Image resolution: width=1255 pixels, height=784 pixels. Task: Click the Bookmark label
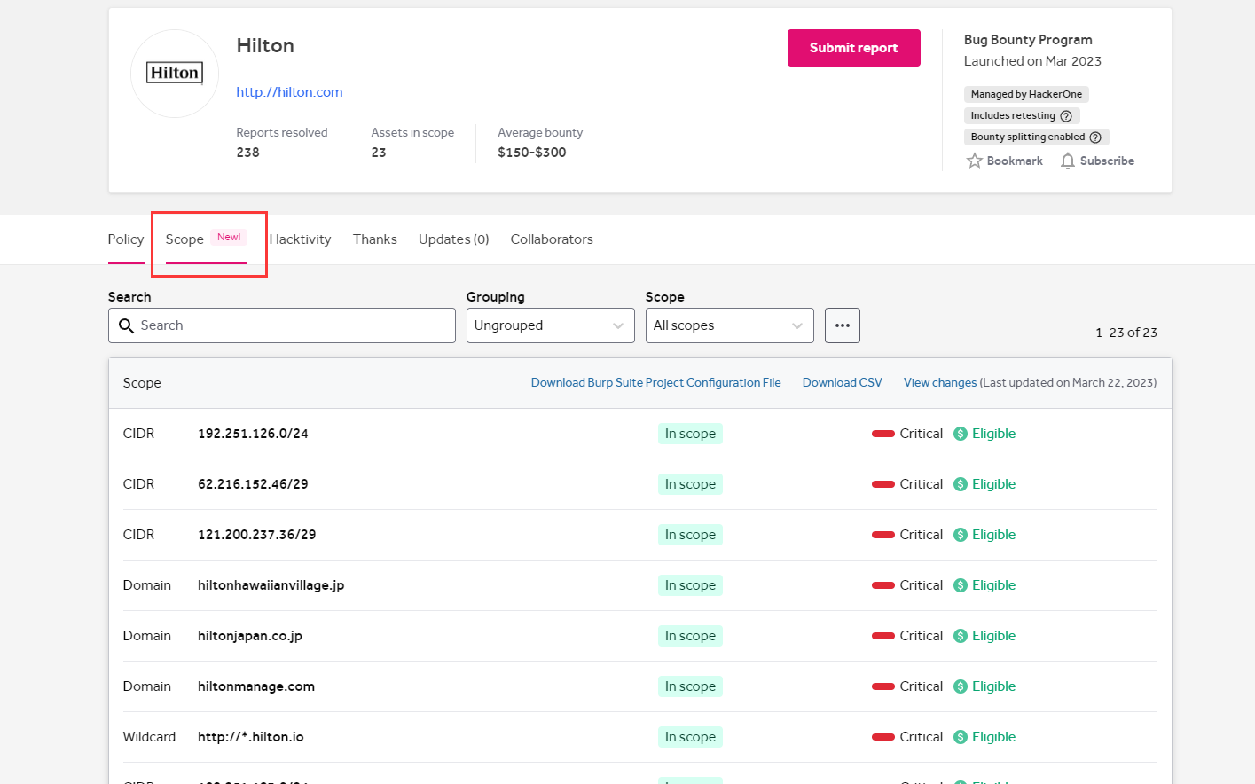tap(1015, 161)
